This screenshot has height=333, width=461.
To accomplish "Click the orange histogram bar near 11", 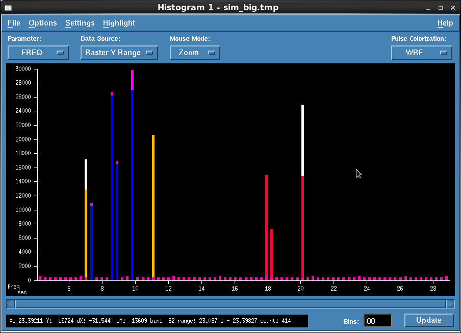I will click(x=153, y=204).
